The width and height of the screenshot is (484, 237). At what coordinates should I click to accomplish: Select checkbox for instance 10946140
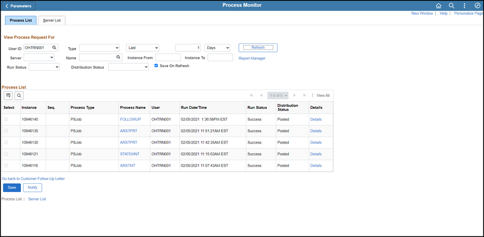point(6,120)
